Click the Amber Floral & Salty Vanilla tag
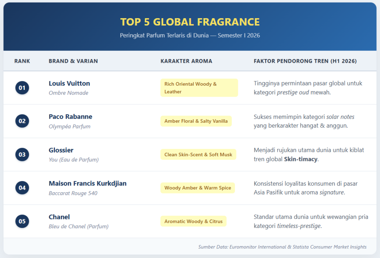 coord(196,121)
